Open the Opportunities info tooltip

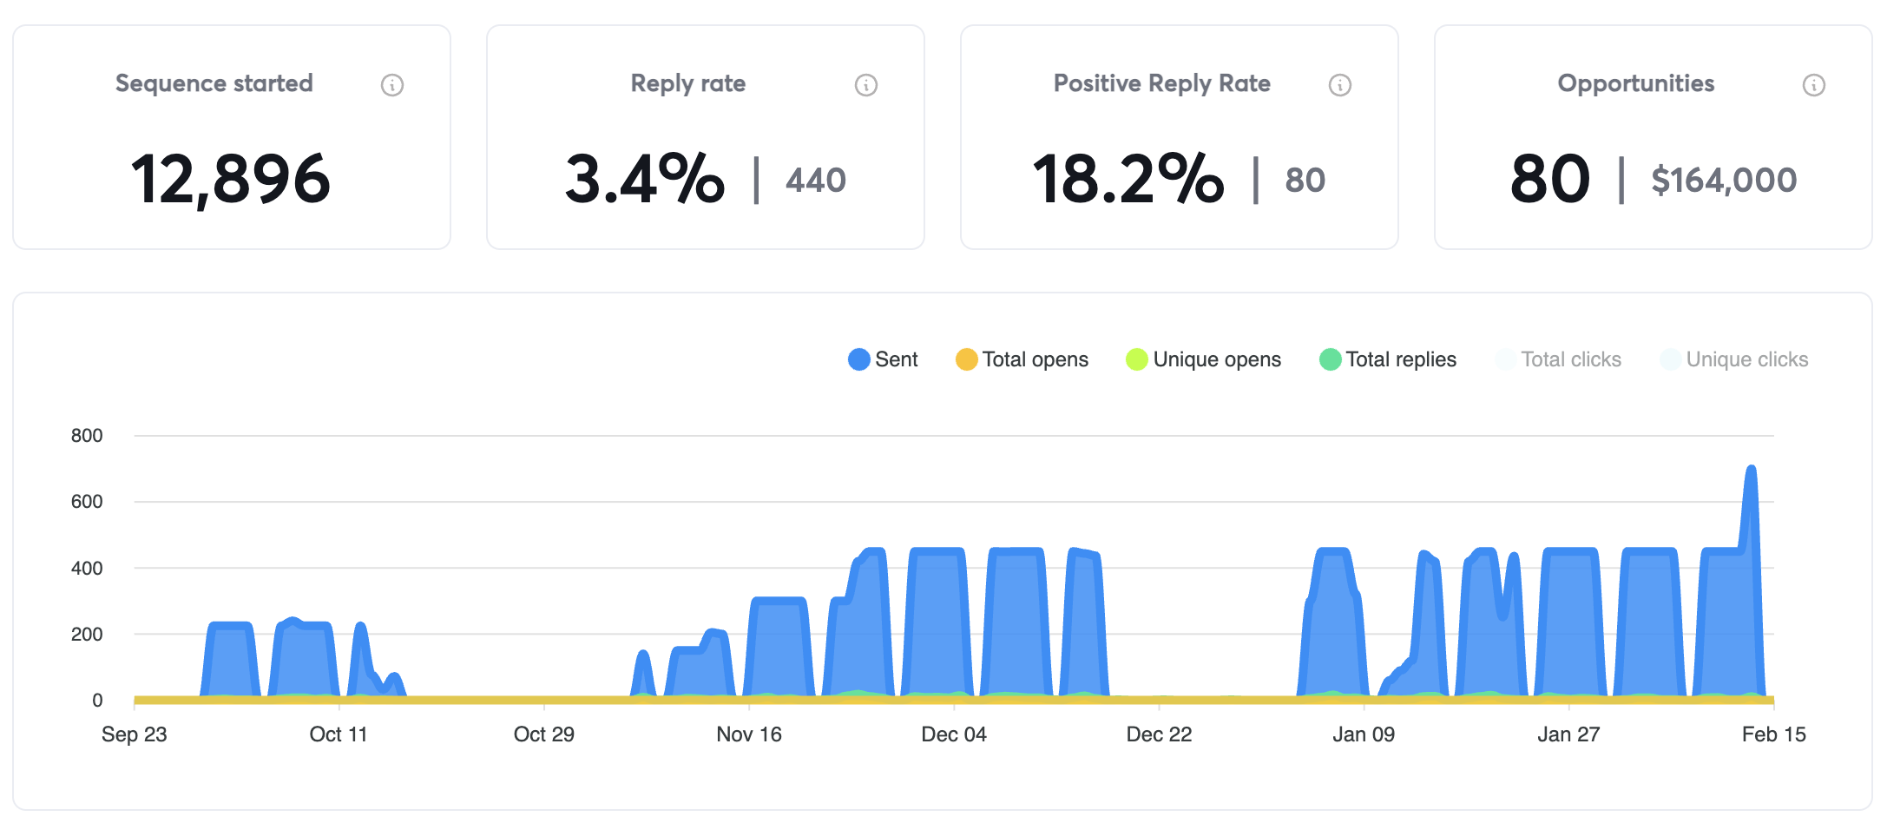[1813, 84]
